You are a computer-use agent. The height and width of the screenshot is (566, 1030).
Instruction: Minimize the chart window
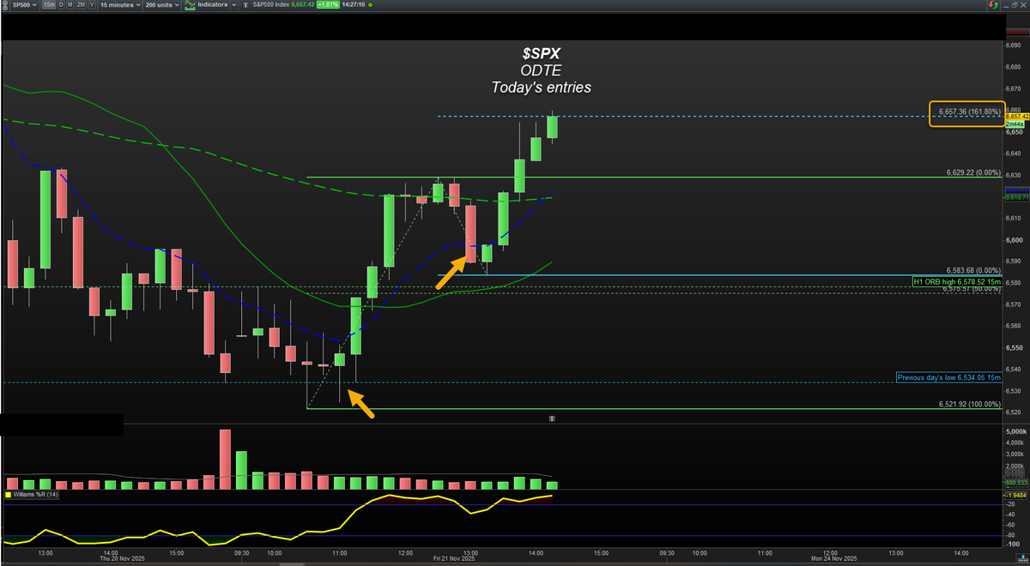(x=1006, y=6)
